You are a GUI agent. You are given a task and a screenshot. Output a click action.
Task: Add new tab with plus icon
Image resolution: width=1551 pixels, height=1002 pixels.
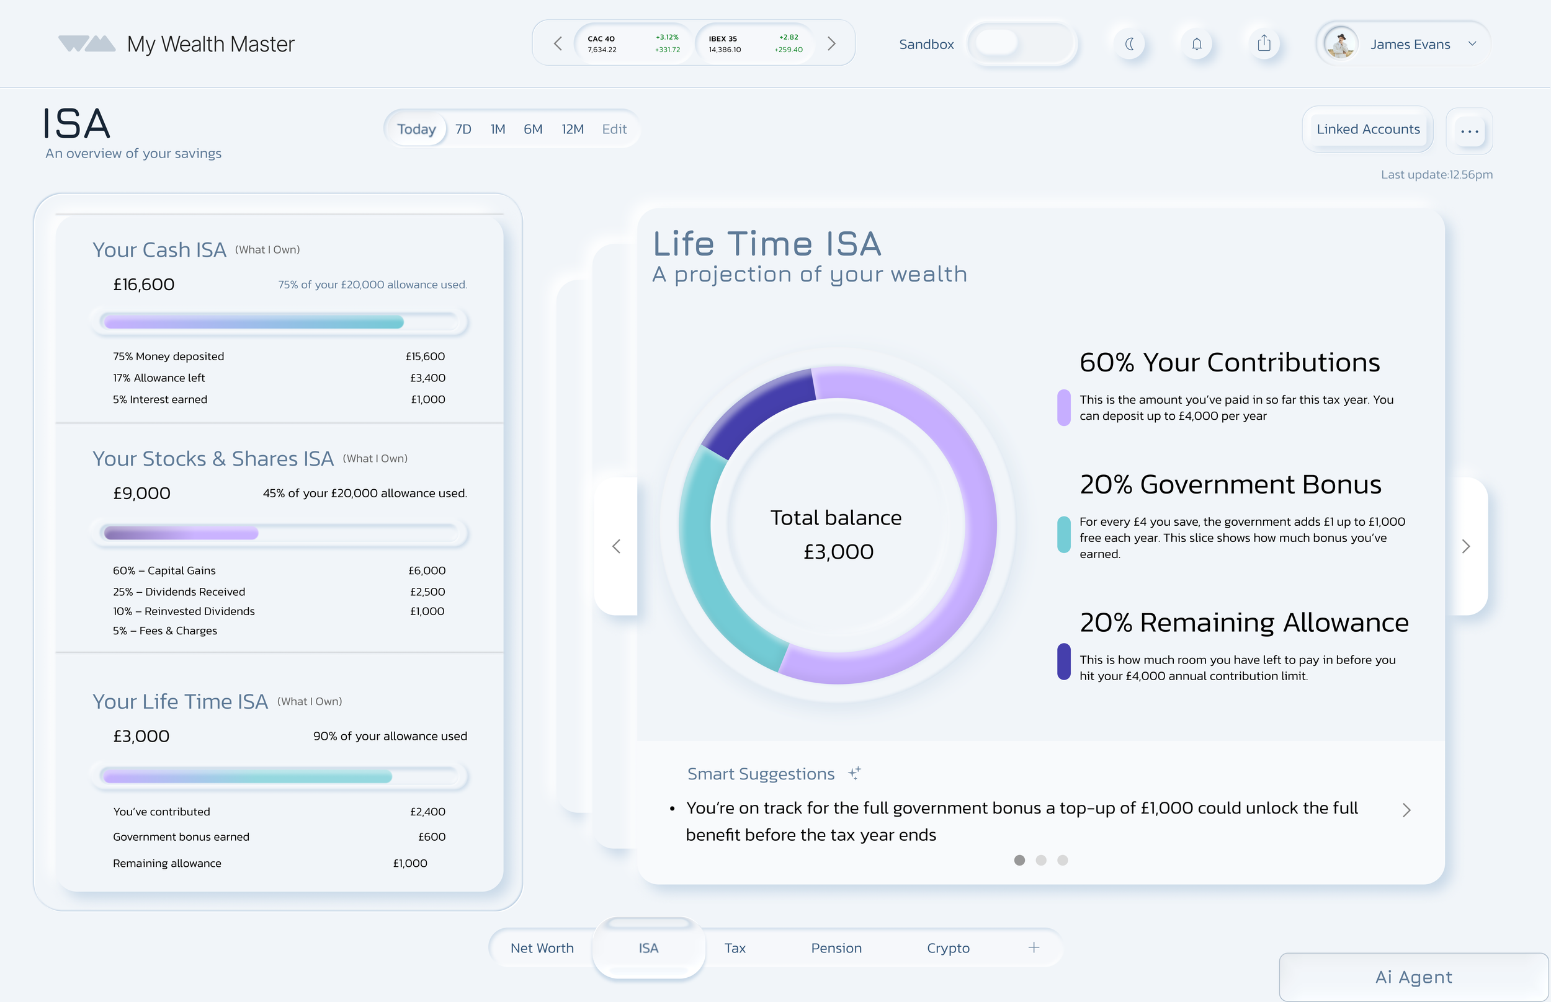pyautogui.click(x=1034, y=947)
